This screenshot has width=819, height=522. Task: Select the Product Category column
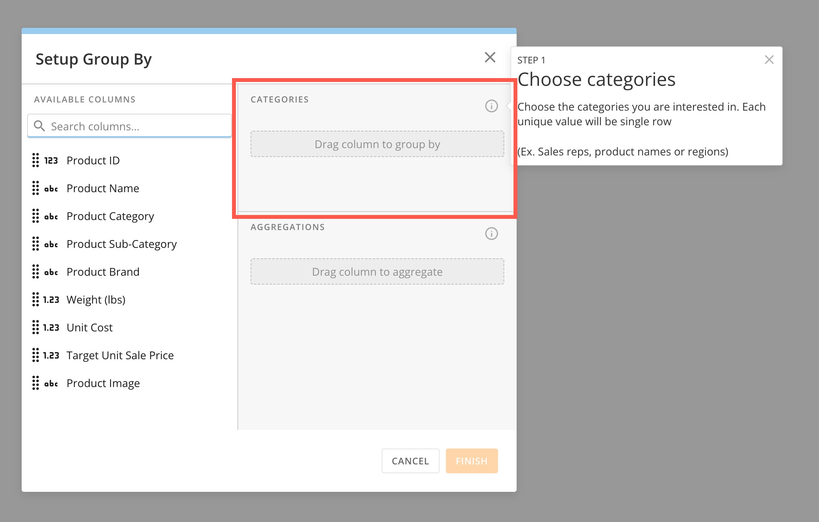point(110,216)
